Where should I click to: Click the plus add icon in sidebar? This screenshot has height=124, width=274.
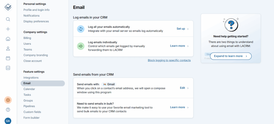point(8,29)
